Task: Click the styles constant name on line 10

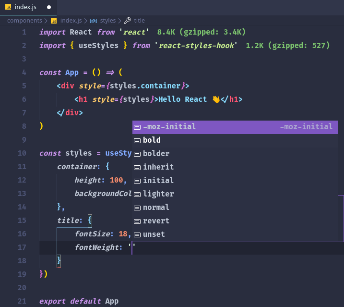Action: [78, 153]
